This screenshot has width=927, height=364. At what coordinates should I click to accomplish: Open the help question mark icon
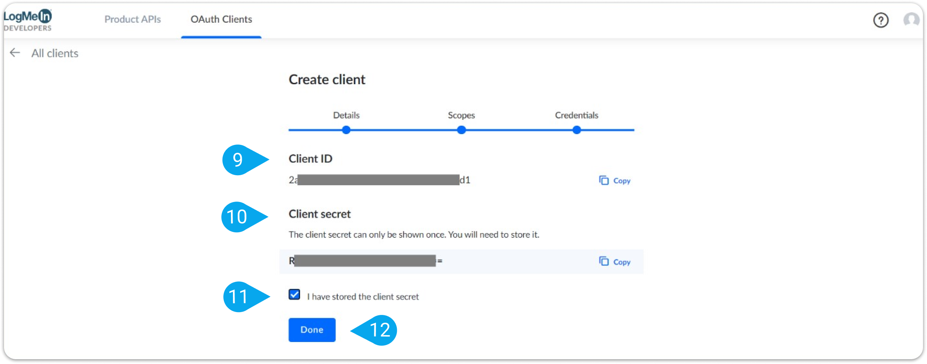click(x=881, y=20)
